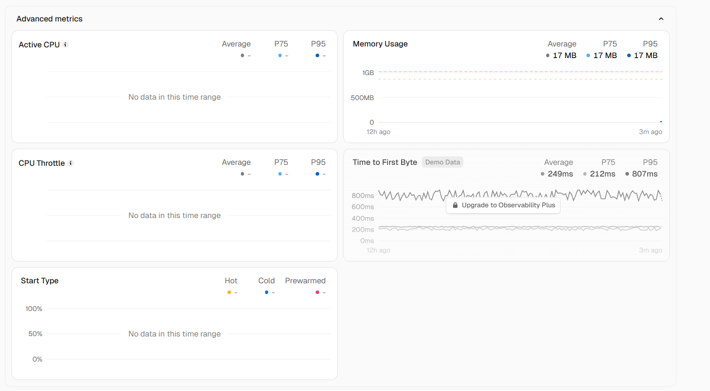Click the Advanced metrics heading
The image size is (710, 391).
49,19
